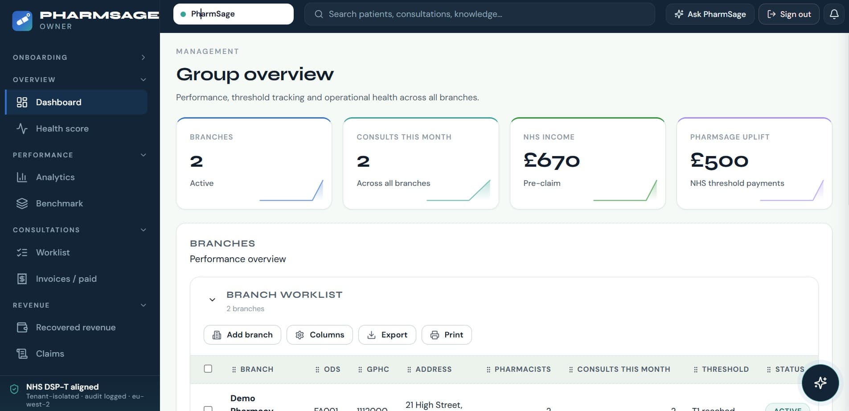This screenshot has width=849, height=411.
Task: Click the '21 High Street,' address cell
Action: (x=434, y=405)
